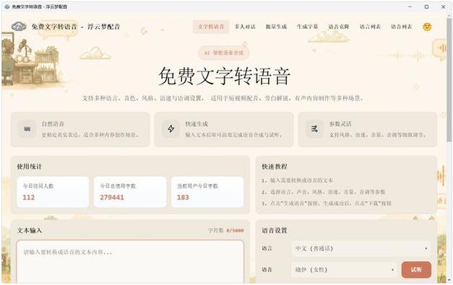Viewport: 453px width, 285px height.
Task: Click tutorial step 1 输入需要转换成语音的文本
Action: pos(297,180)
